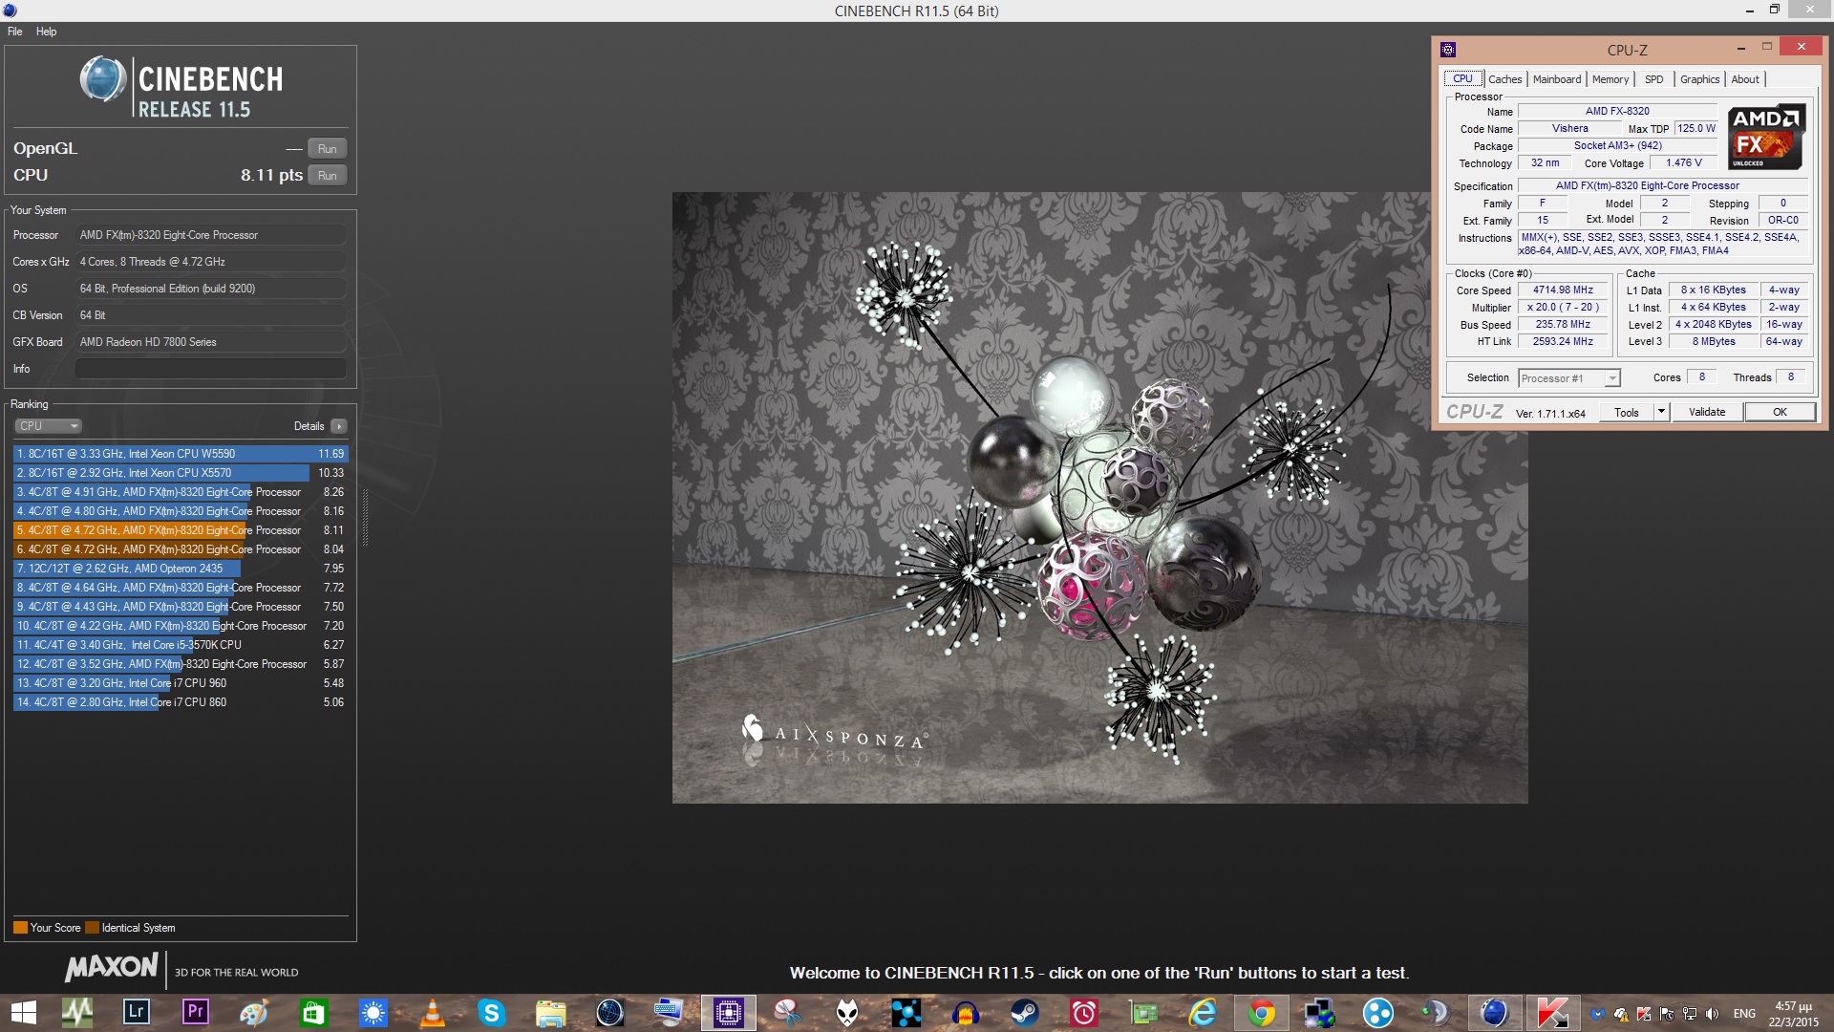
Task: Open Audacity from taskbar
Action: pos(966,1013)
